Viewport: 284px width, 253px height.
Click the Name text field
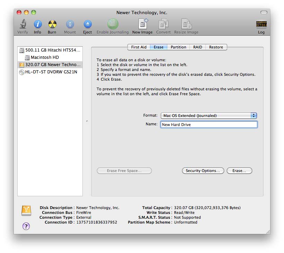pos(208,125)
